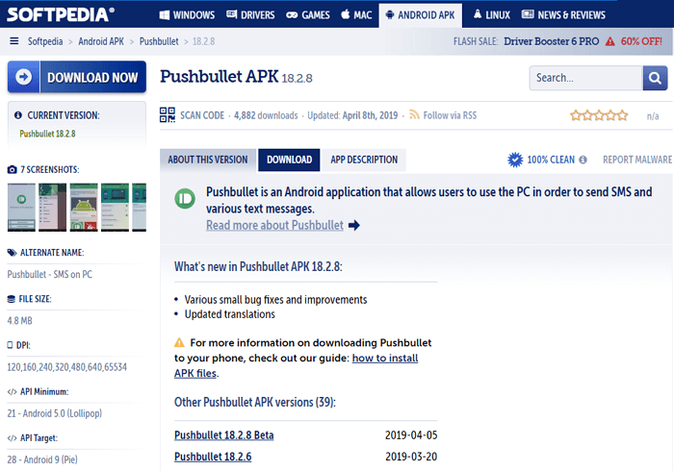674x471 pixels.
Task: Select the App Description tab
Action: coord(364,160)
